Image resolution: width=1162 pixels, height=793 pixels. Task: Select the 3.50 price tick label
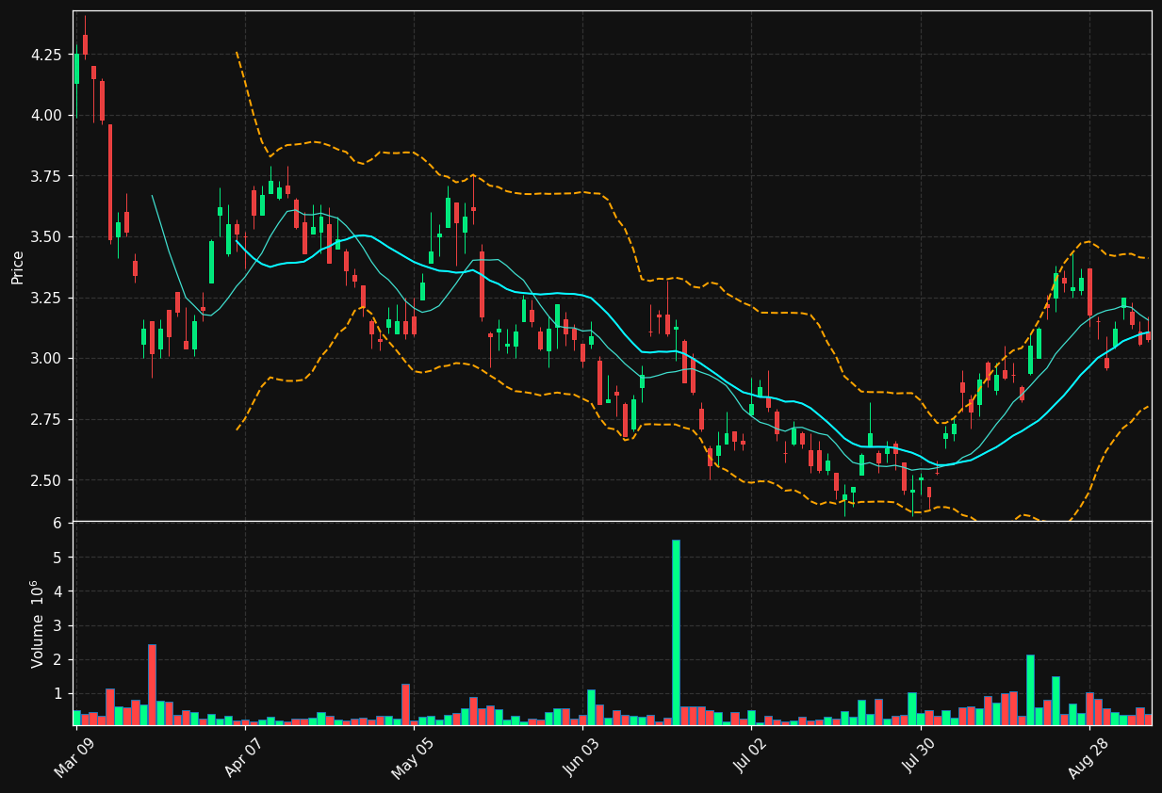[46, 236]
